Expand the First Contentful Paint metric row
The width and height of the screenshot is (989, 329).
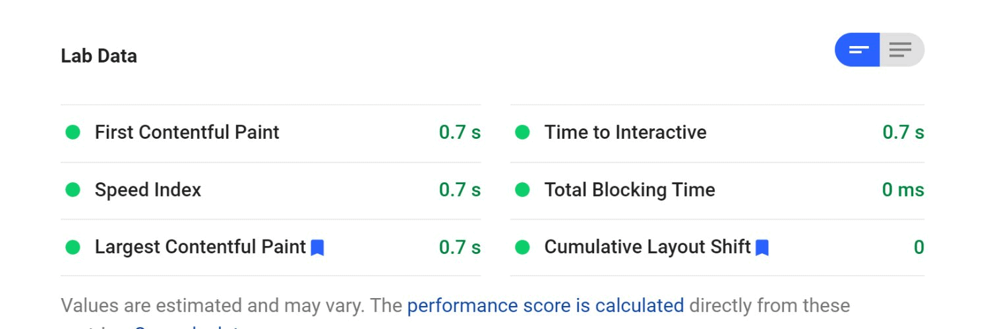point(271,133)
